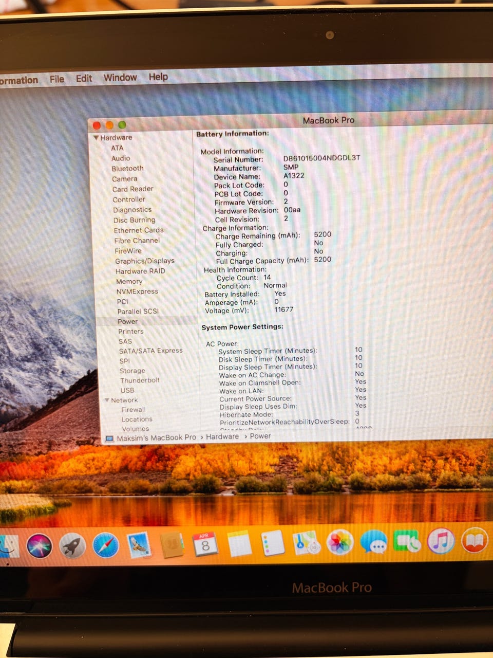Open Safari compass icon in dock

click(x=106, y=545)
